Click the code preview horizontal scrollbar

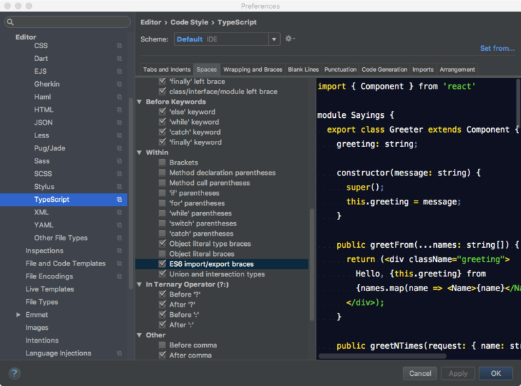tap(382, 356)
